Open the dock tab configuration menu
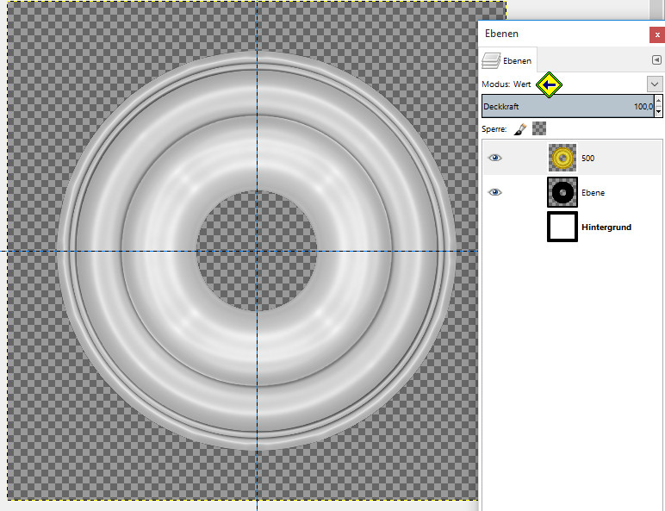The image size is (665, 511). point(656,59)
